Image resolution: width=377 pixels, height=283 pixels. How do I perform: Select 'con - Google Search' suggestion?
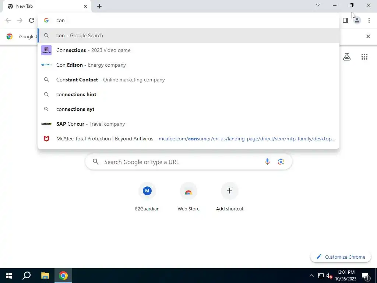click(188, 35)
